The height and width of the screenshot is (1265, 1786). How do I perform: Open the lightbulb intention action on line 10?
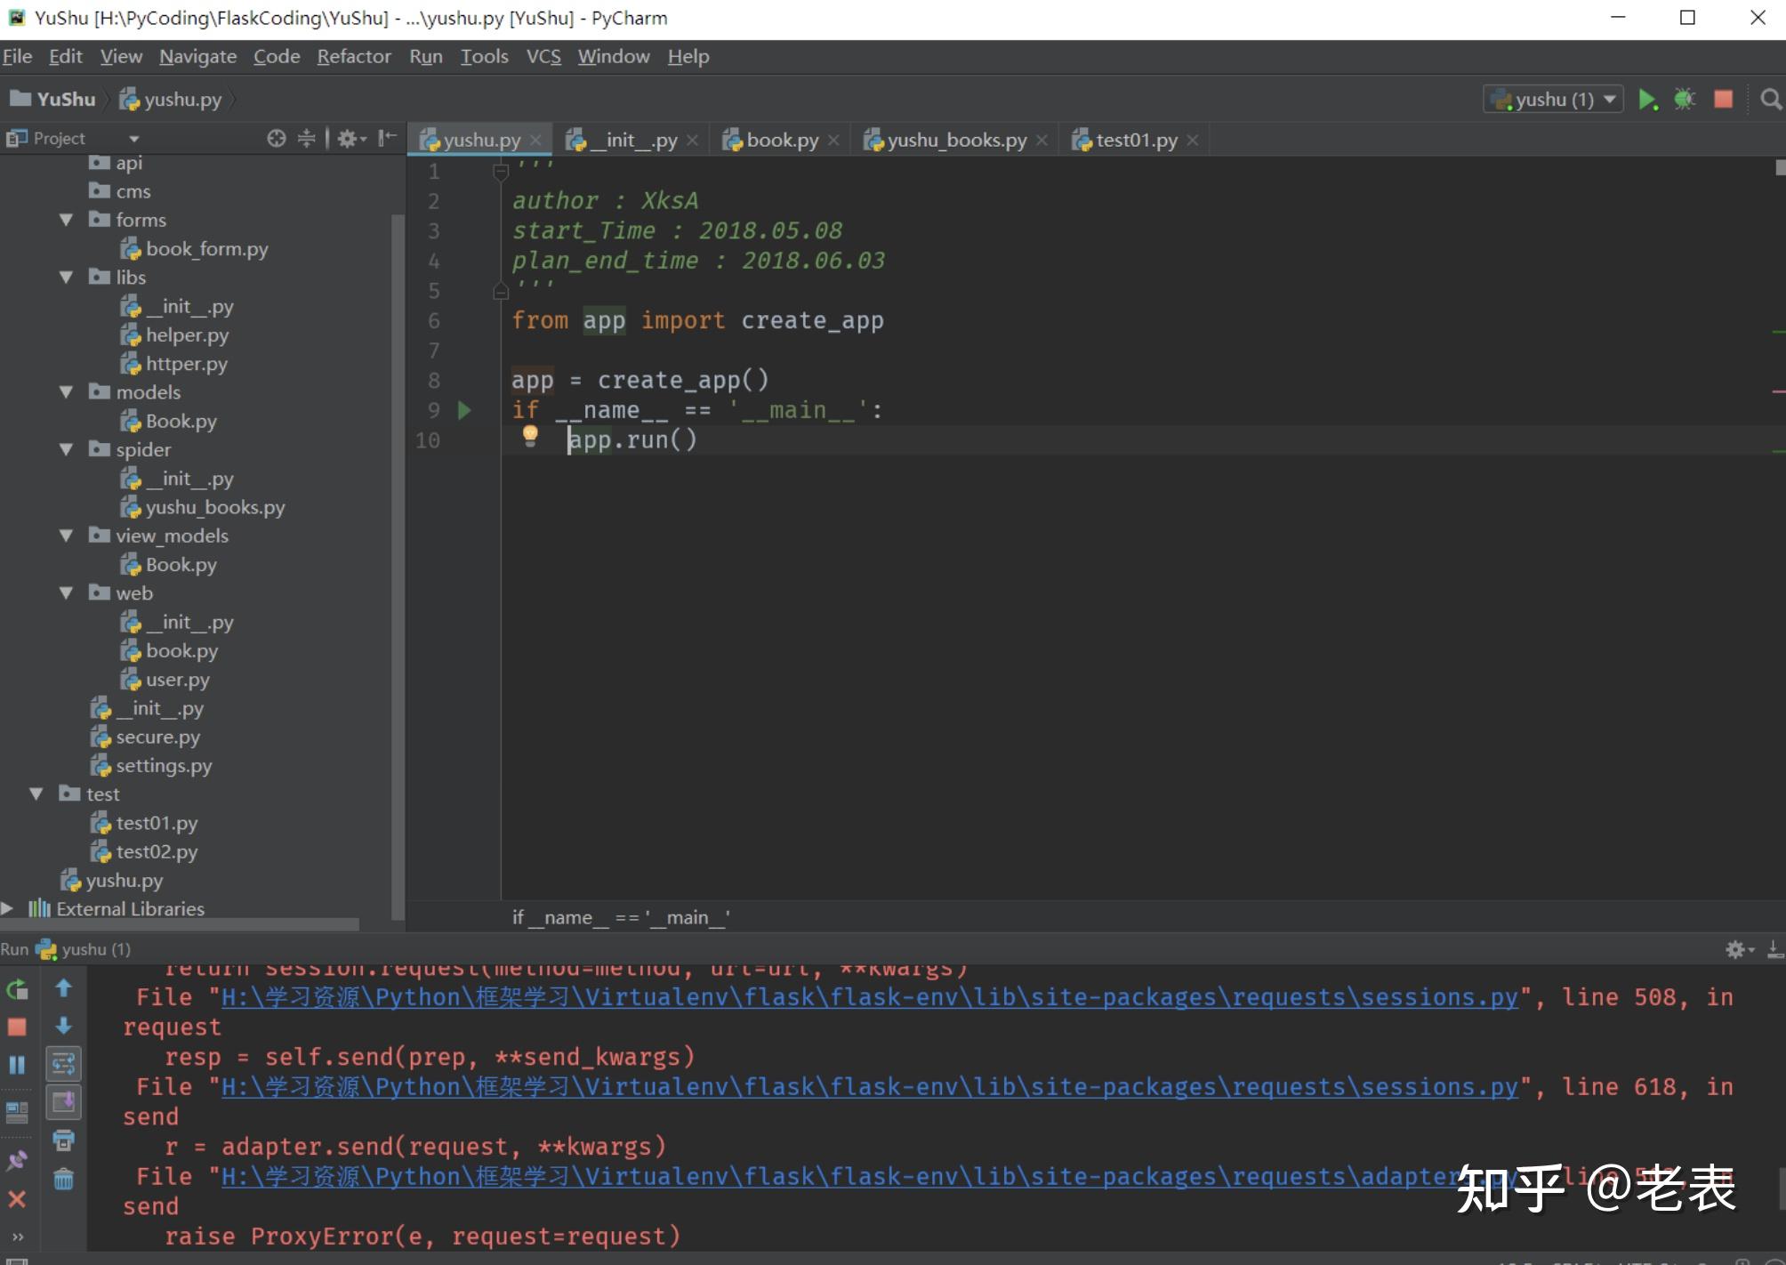click(x=531, y=437)
